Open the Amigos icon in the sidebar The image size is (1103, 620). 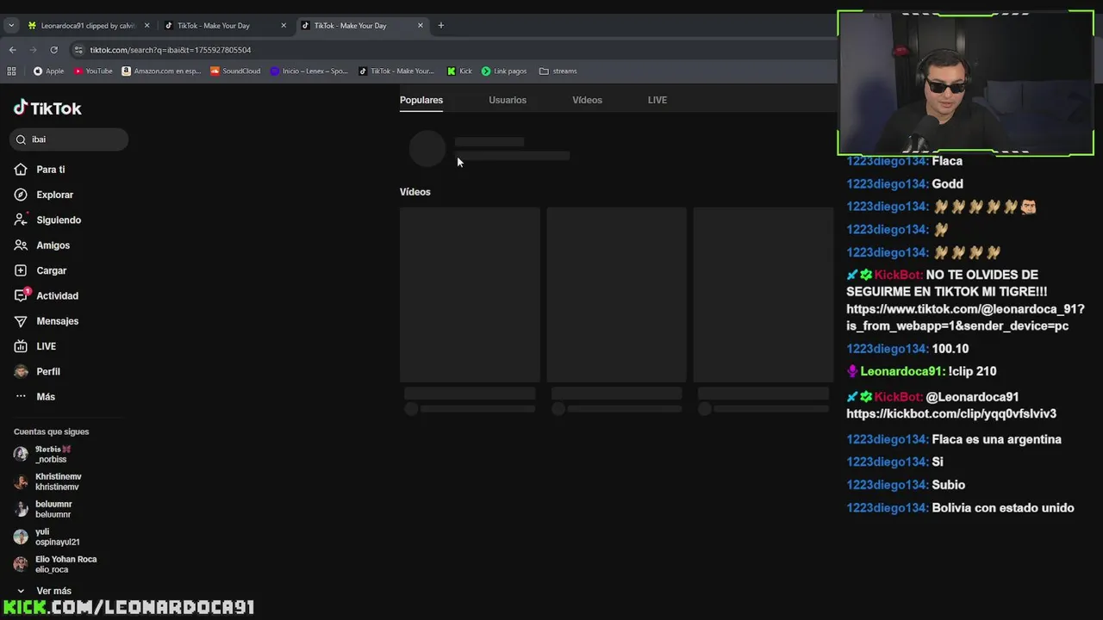pos(21,245)
